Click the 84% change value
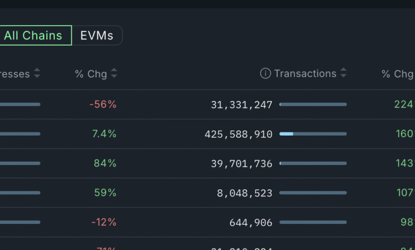This screenshot has width=415, height=250. point(105,163)
